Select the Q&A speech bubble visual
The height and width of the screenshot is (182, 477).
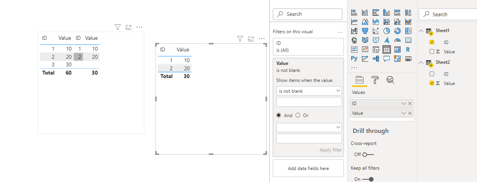(387, 59)
